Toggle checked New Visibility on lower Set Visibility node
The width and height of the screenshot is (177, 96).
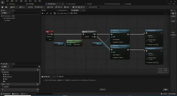tap(121, 55)
